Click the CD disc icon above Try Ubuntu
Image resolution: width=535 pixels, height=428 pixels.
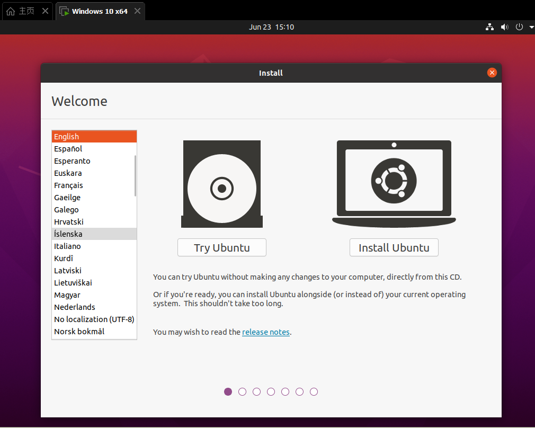(222, 184)
